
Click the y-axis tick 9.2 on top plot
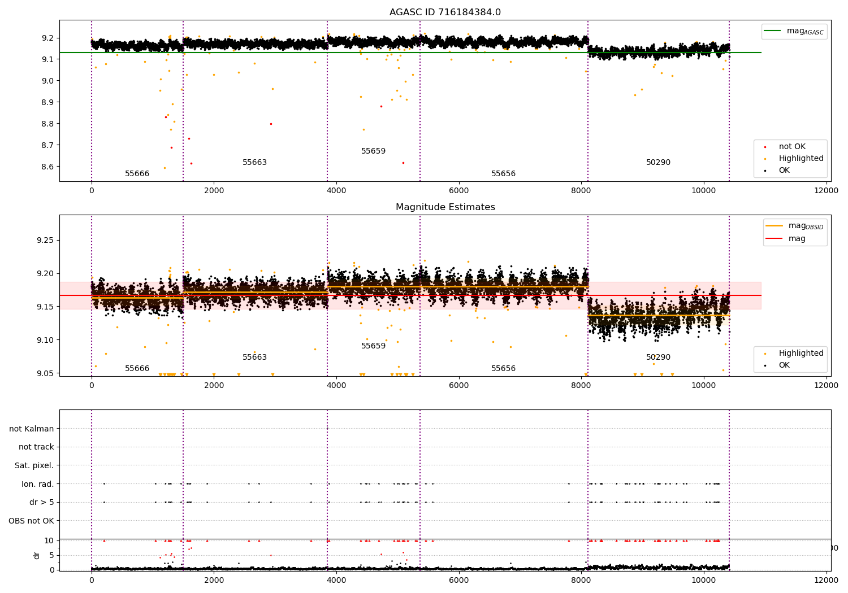[47, 38]
